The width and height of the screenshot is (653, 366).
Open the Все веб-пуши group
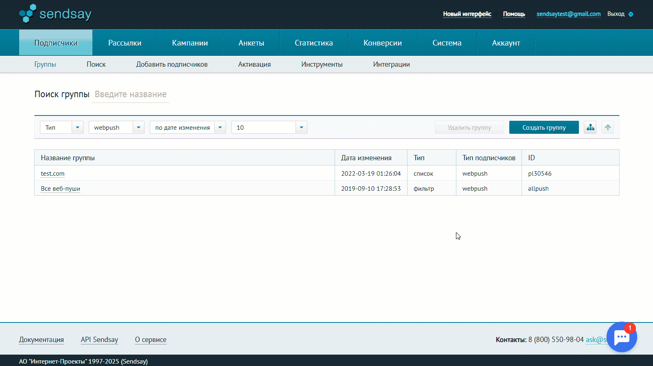point(60,189)
